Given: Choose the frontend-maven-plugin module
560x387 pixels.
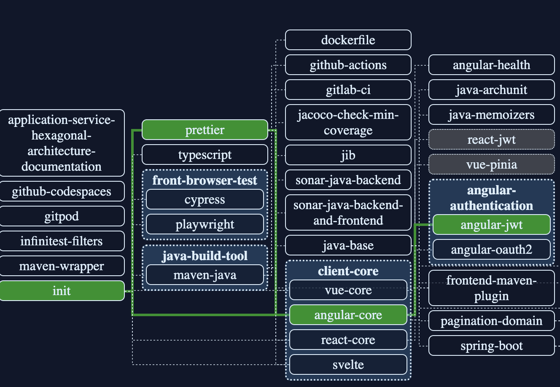Looking at the screenshot, I should click(x=491, y=288).
